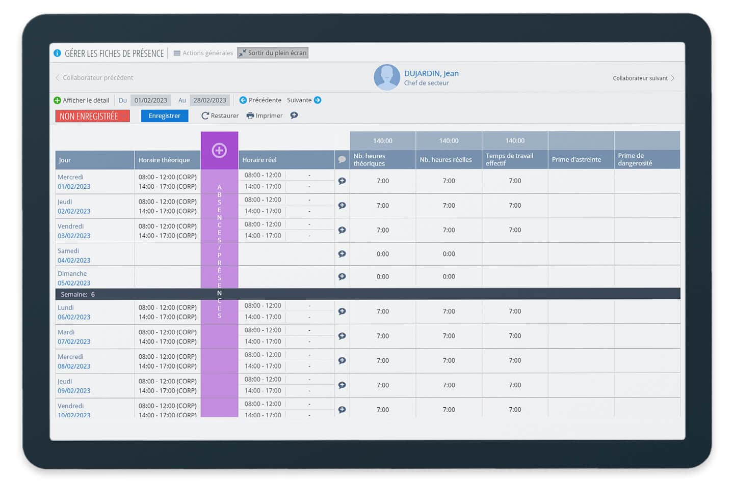The height and width of the screenshot is (484, 734).
Task: Click Jean Dujardin's profile avatar
Action: pyautogui.click(x=386, y=77)
